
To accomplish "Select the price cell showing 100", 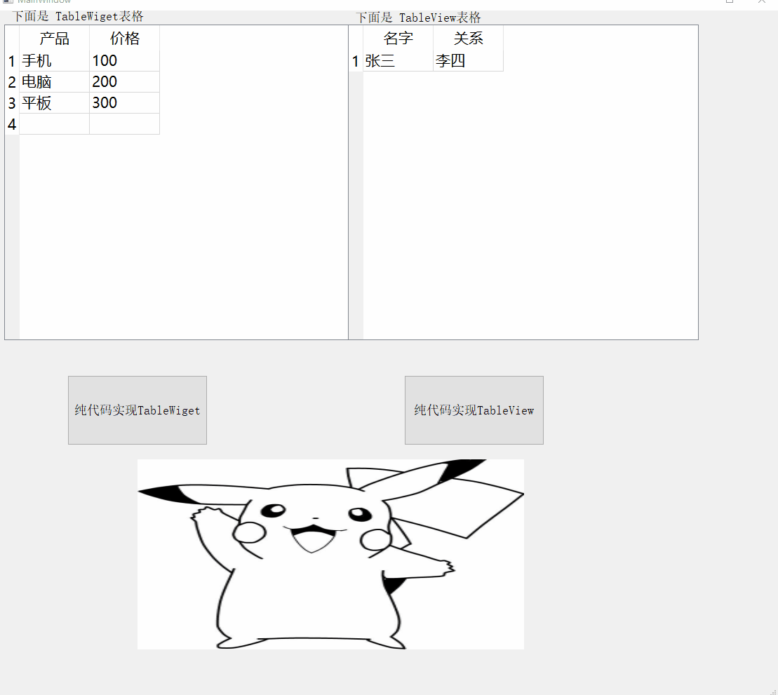I will tap(123, 61).
